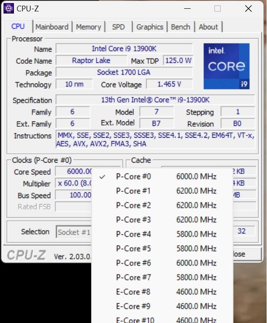Click the threads value 32
267x323 pixels.
click(244, 231)
